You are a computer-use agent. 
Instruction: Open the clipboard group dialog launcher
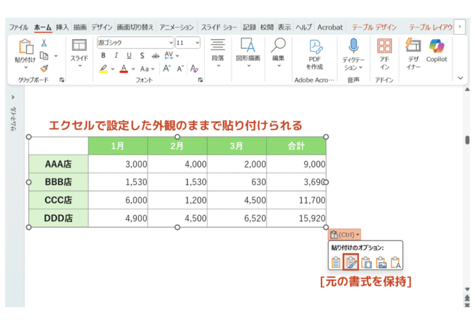pyautogui.click(x=62, y=80)
